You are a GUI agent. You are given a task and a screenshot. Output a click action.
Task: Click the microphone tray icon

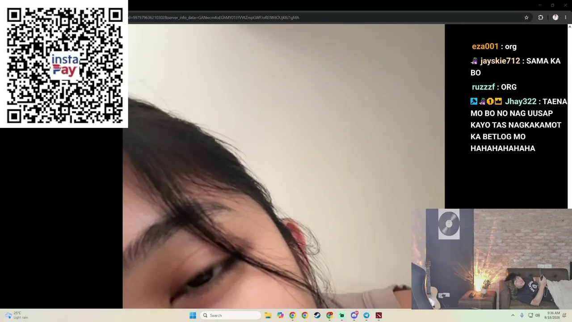[522, 315]
